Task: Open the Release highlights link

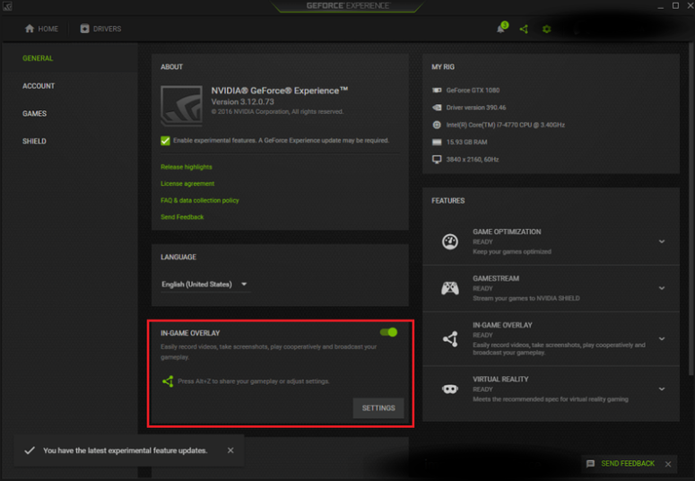Action: 187,167
